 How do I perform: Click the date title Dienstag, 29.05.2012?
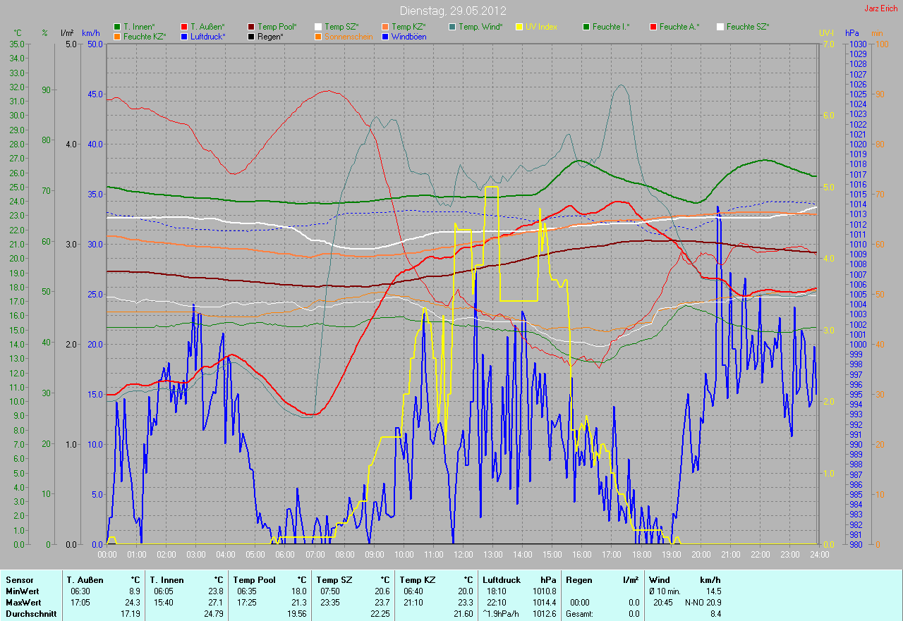(x=451, y=11)
